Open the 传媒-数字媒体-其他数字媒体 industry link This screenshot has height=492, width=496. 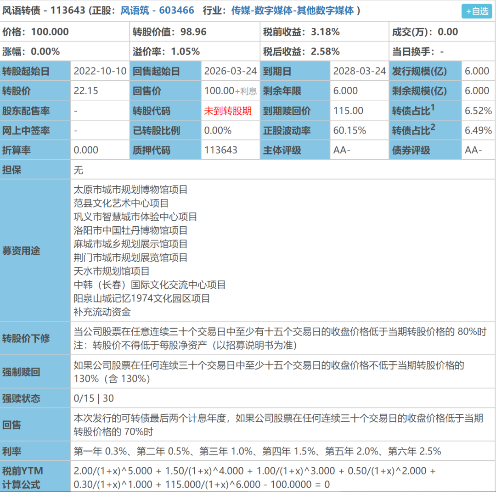point(293,11)
